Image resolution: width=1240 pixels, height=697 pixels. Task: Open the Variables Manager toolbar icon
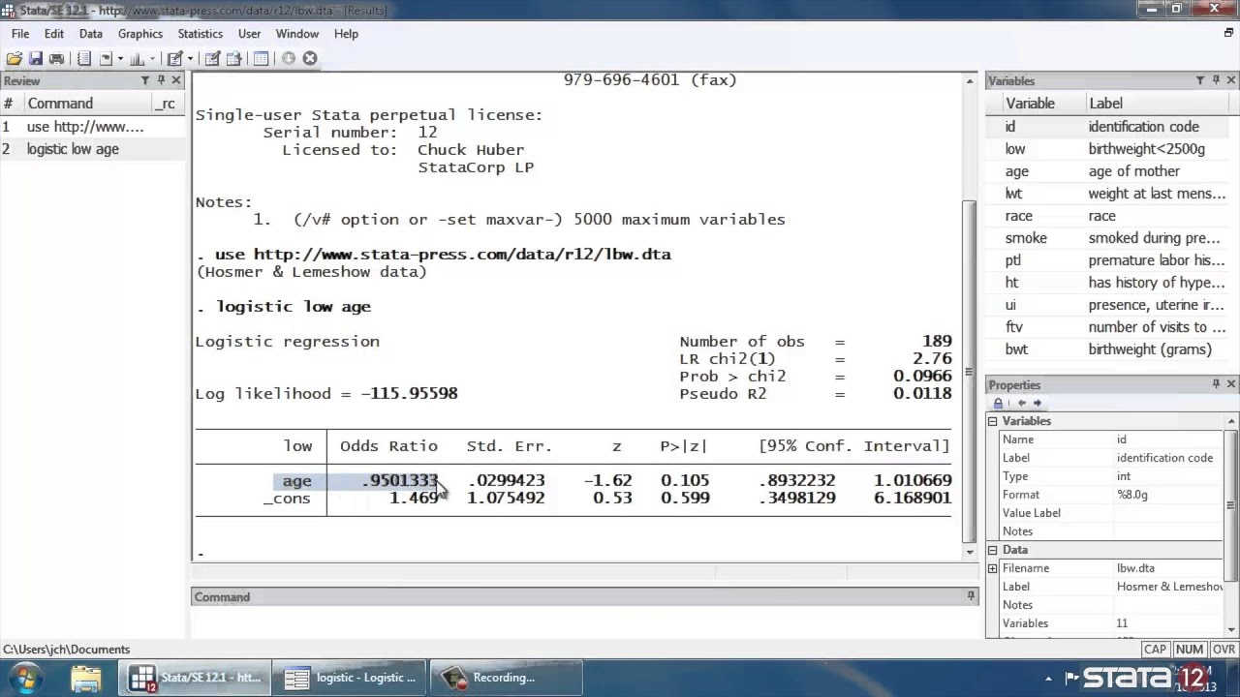point(261,59)
